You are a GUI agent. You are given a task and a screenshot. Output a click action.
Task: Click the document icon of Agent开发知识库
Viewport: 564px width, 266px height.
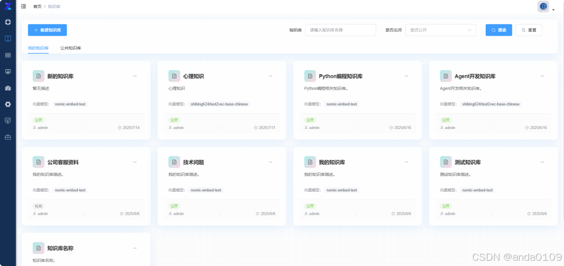pyautogui.click(x=445, y=76)
